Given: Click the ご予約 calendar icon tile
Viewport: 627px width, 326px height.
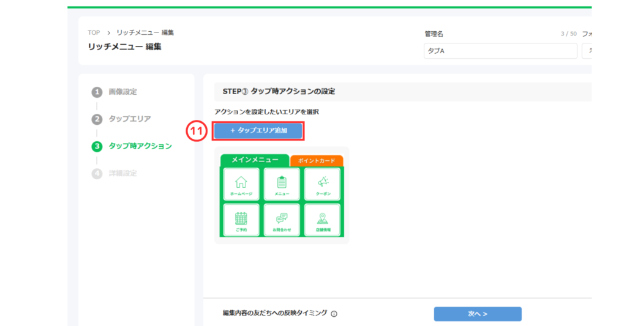Looking at the screenshot, I should (241, 220).
